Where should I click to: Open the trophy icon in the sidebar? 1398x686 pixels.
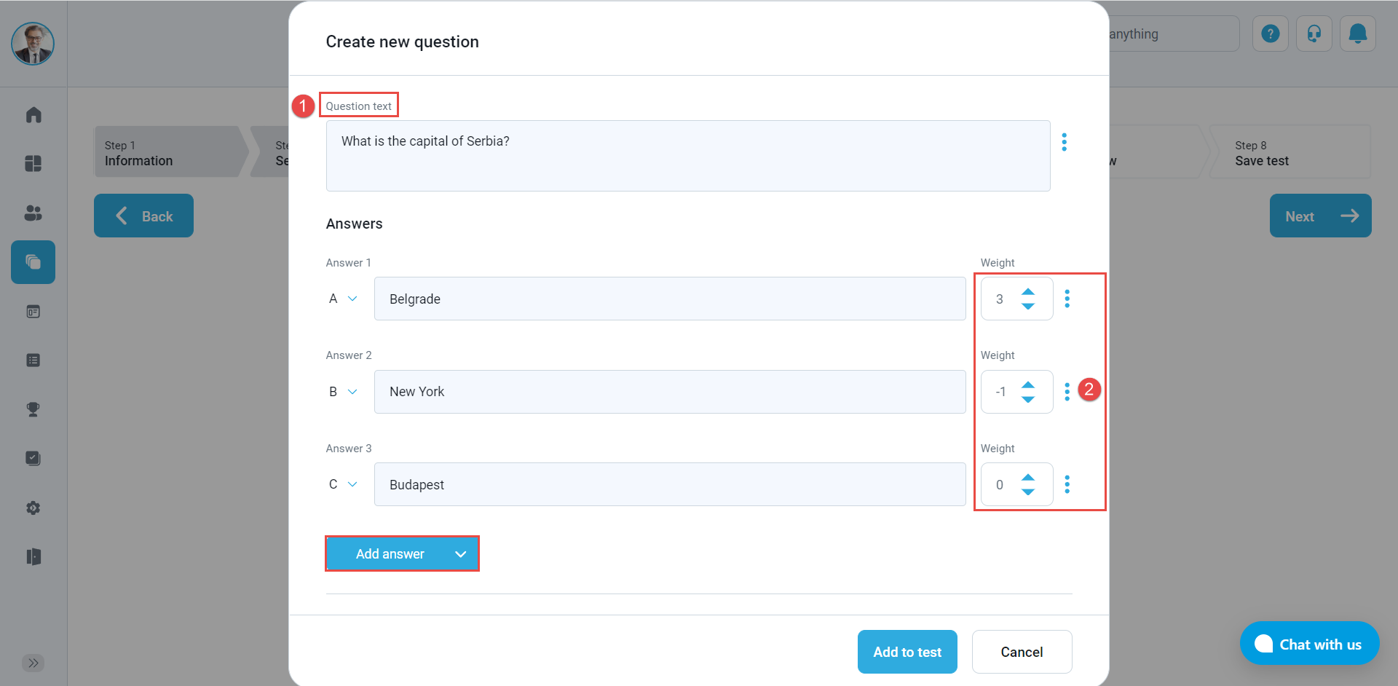pos(33,409)
